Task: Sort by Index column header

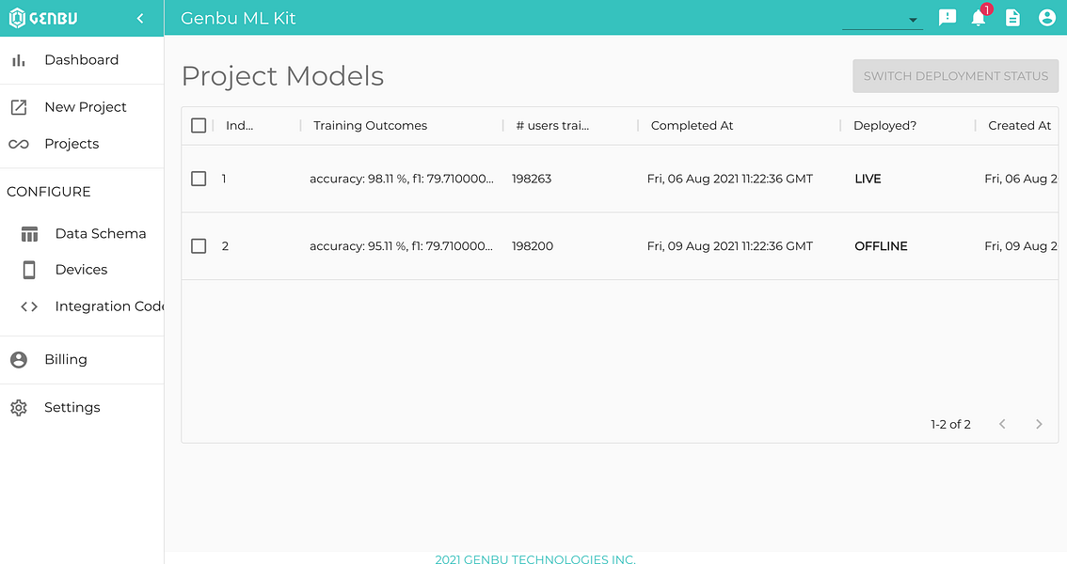Action: [x=240, y=125]
